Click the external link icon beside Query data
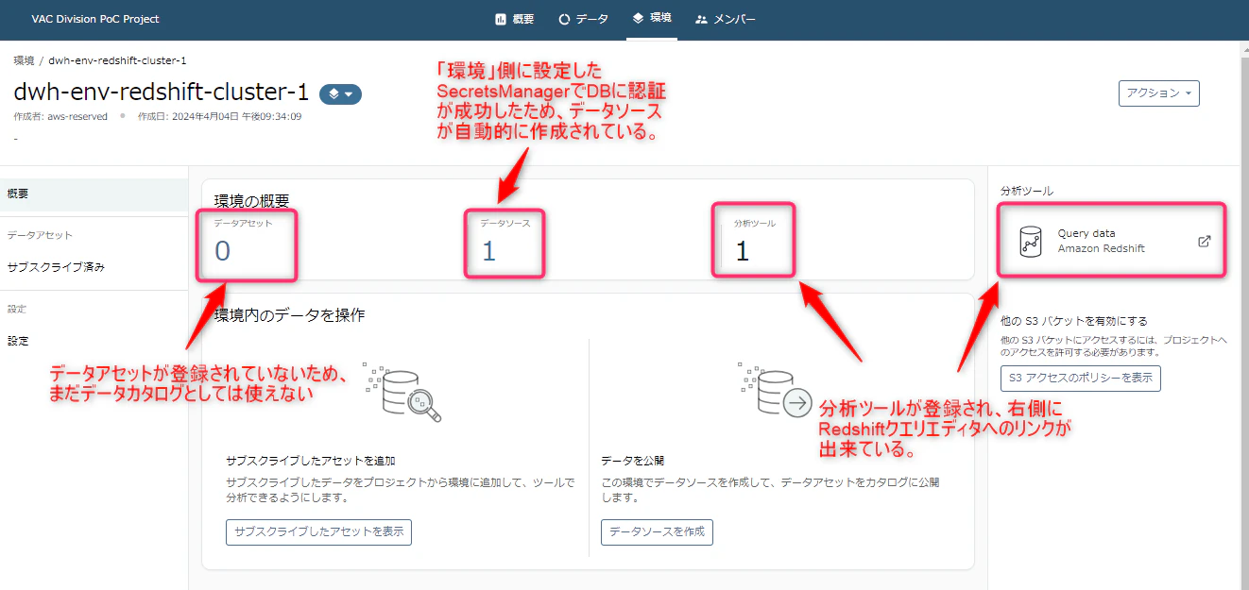This screenshot has width=1249, height=590. pyautogui.click(x=1204, y=241)
